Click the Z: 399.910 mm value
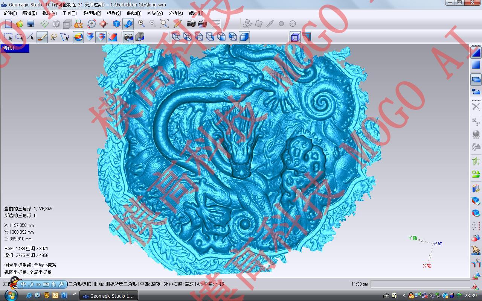This screenshot has height=301, width=482. pyautogui.click(x=18, y=239)
